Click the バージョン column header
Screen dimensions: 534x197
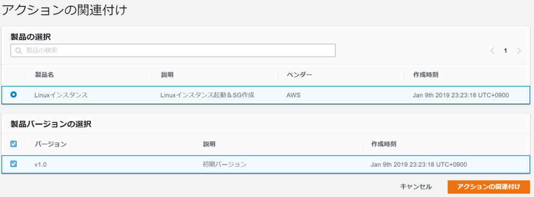(x=51, y=144)
